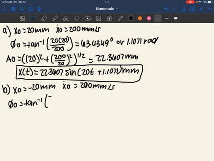Select the Laser pointer tool

click(120, 18)
